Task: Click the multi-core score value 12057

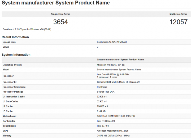Action: 179,22
